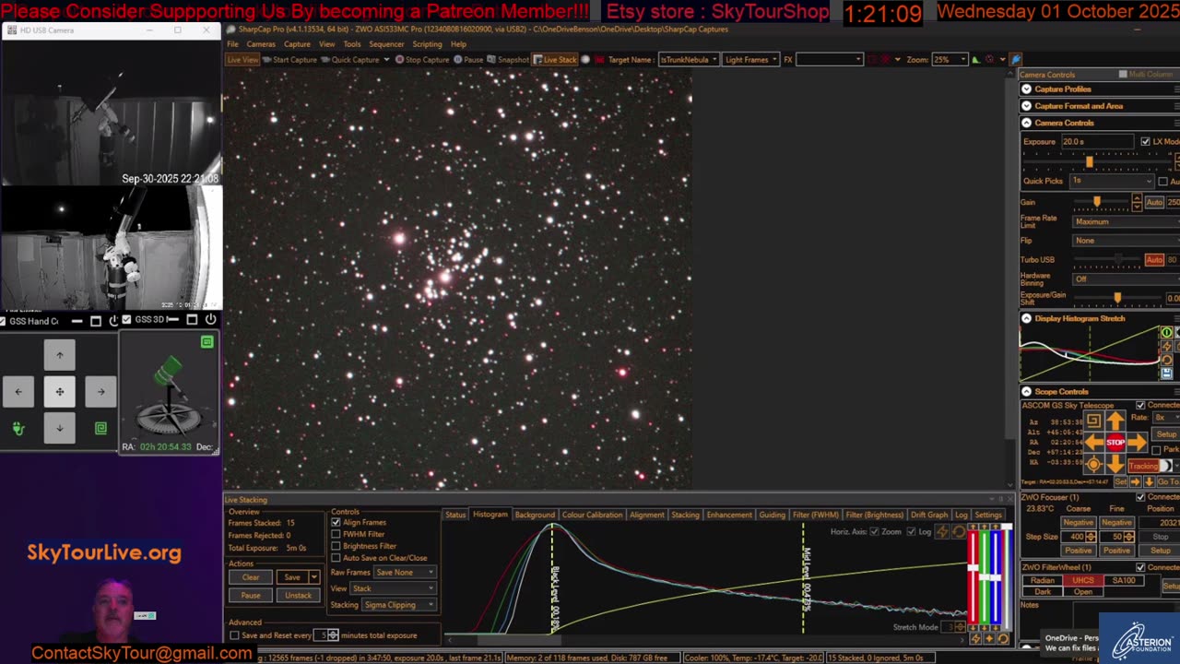Switch to the Drift Graph tab
Viewport: 1180px width, 664px height.
pyautogui.click(x=929, y=515)
